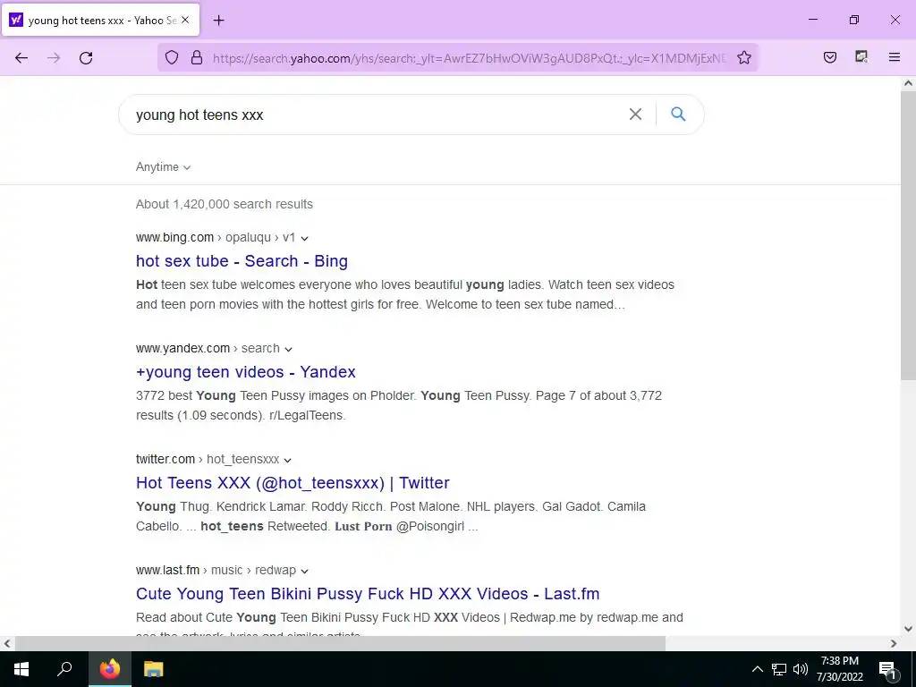Click the extension icon beside Pocket
This screenshot has height=687, width=916.
(x=861, y=57)
